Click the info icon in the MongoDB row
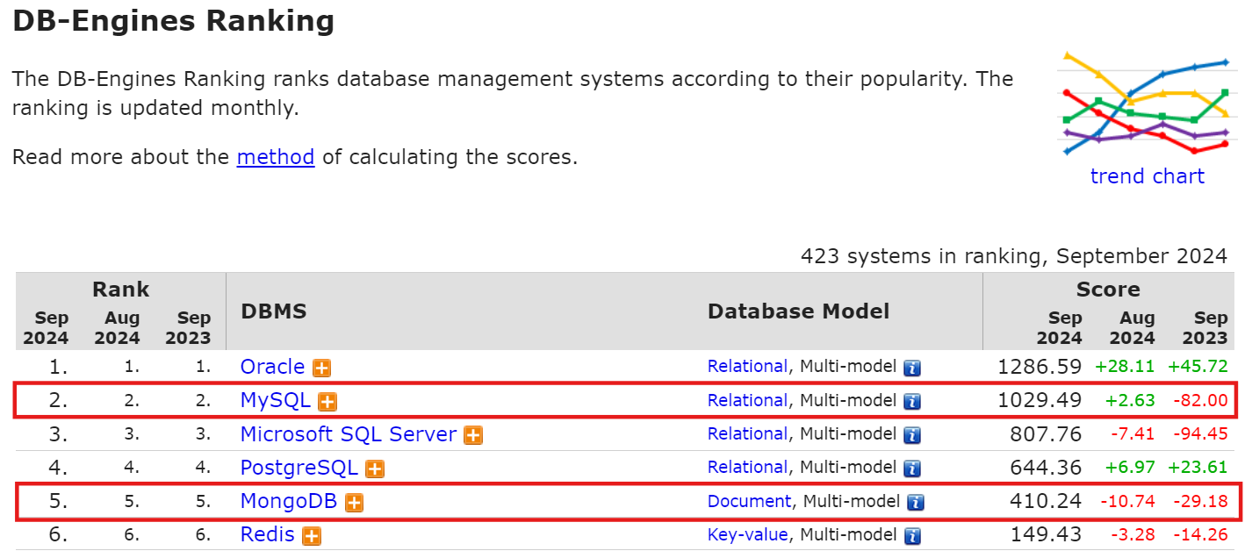The height and width of the screenshot is (551, 1252). tap(916, 503)
